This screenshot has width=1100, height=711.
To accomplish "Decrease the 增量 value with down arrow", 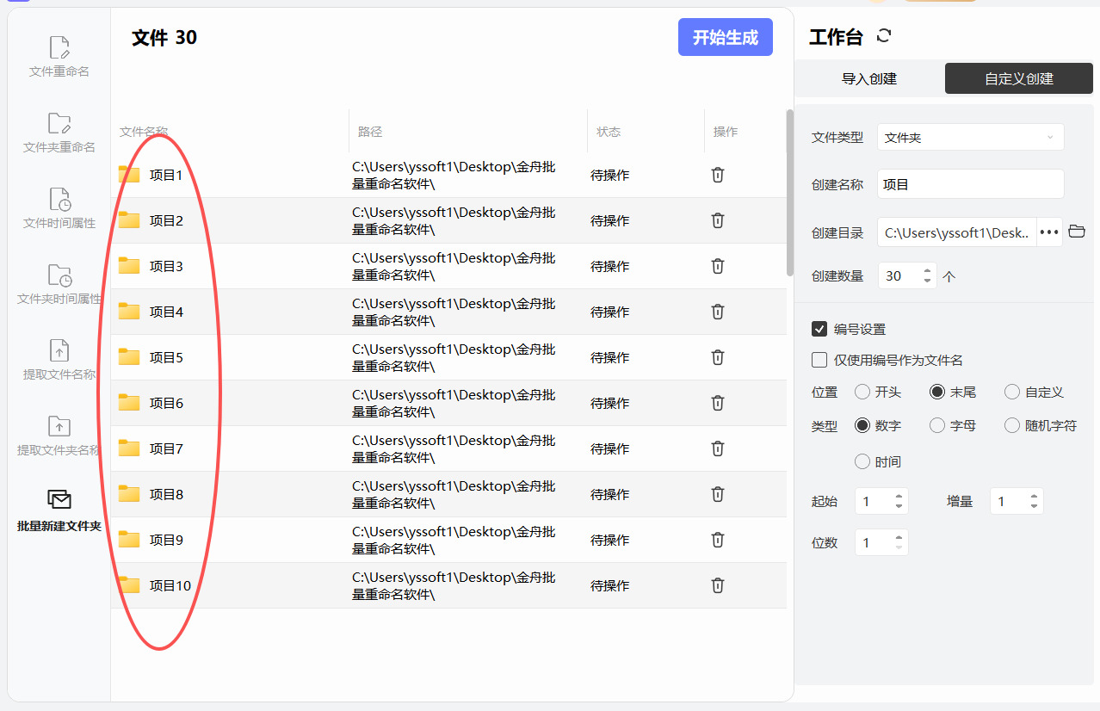I will coord(1034,506).
